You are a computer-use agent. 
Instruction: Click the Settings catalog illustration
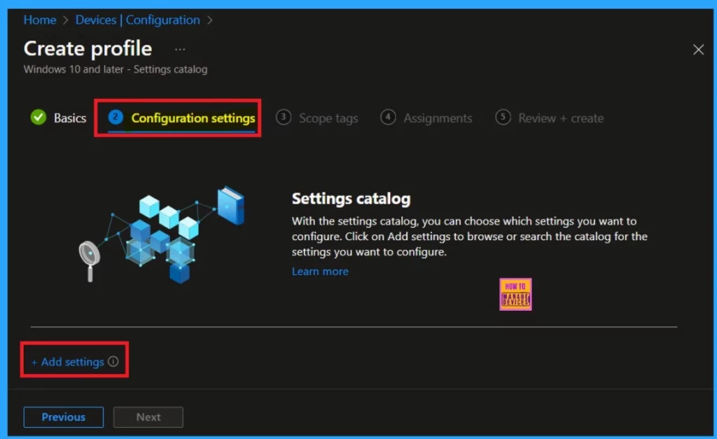(x=162, y=234)
